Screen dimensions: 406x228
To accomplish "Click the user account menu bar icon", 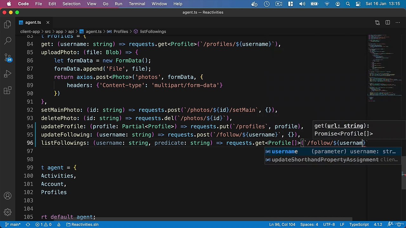I will 338,4.
